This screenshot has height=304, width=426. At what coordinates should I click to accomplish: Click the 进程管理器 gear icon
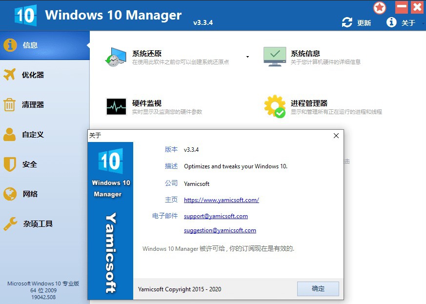[x=275, y=106]
